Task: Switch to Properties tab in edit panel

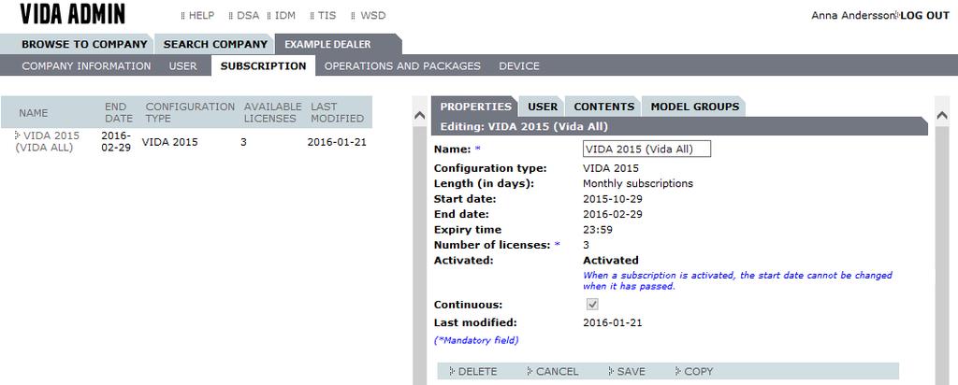Action: click(475, 107)
